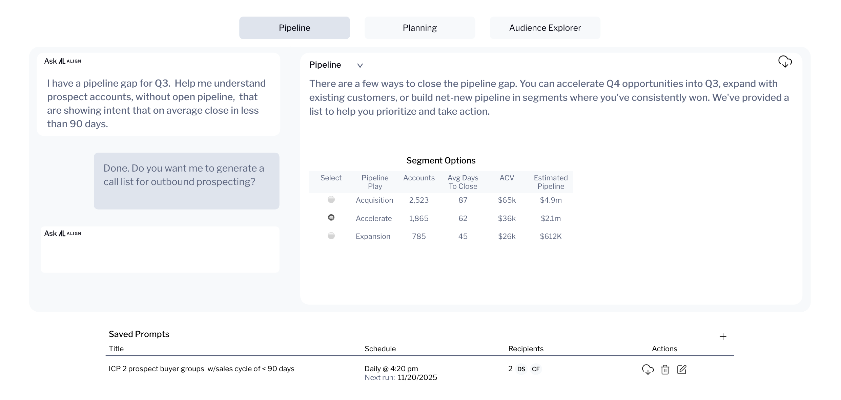Screen dimensions: 841x400
Task: Open the Pipeline tab
Action: coord(294,28)
